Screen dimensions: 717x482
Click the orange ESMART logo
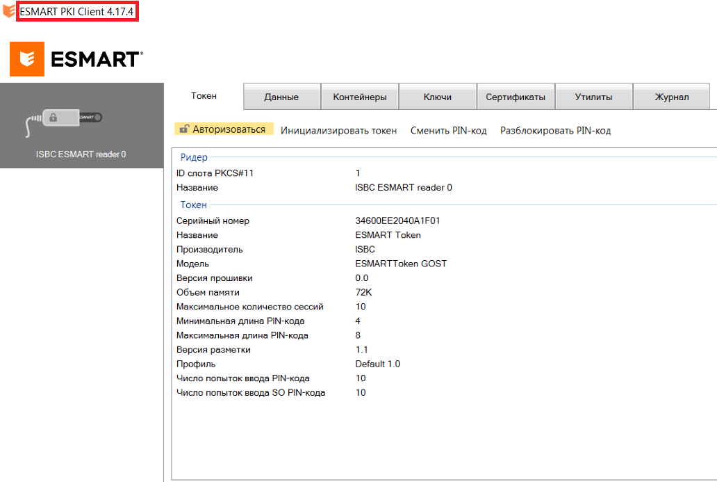click(x=27, y=59)
